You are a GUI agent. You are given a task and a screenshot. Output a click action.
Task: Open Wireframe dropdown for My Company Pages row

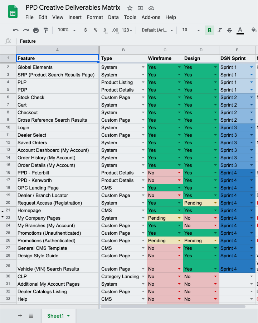coord(179,218)
